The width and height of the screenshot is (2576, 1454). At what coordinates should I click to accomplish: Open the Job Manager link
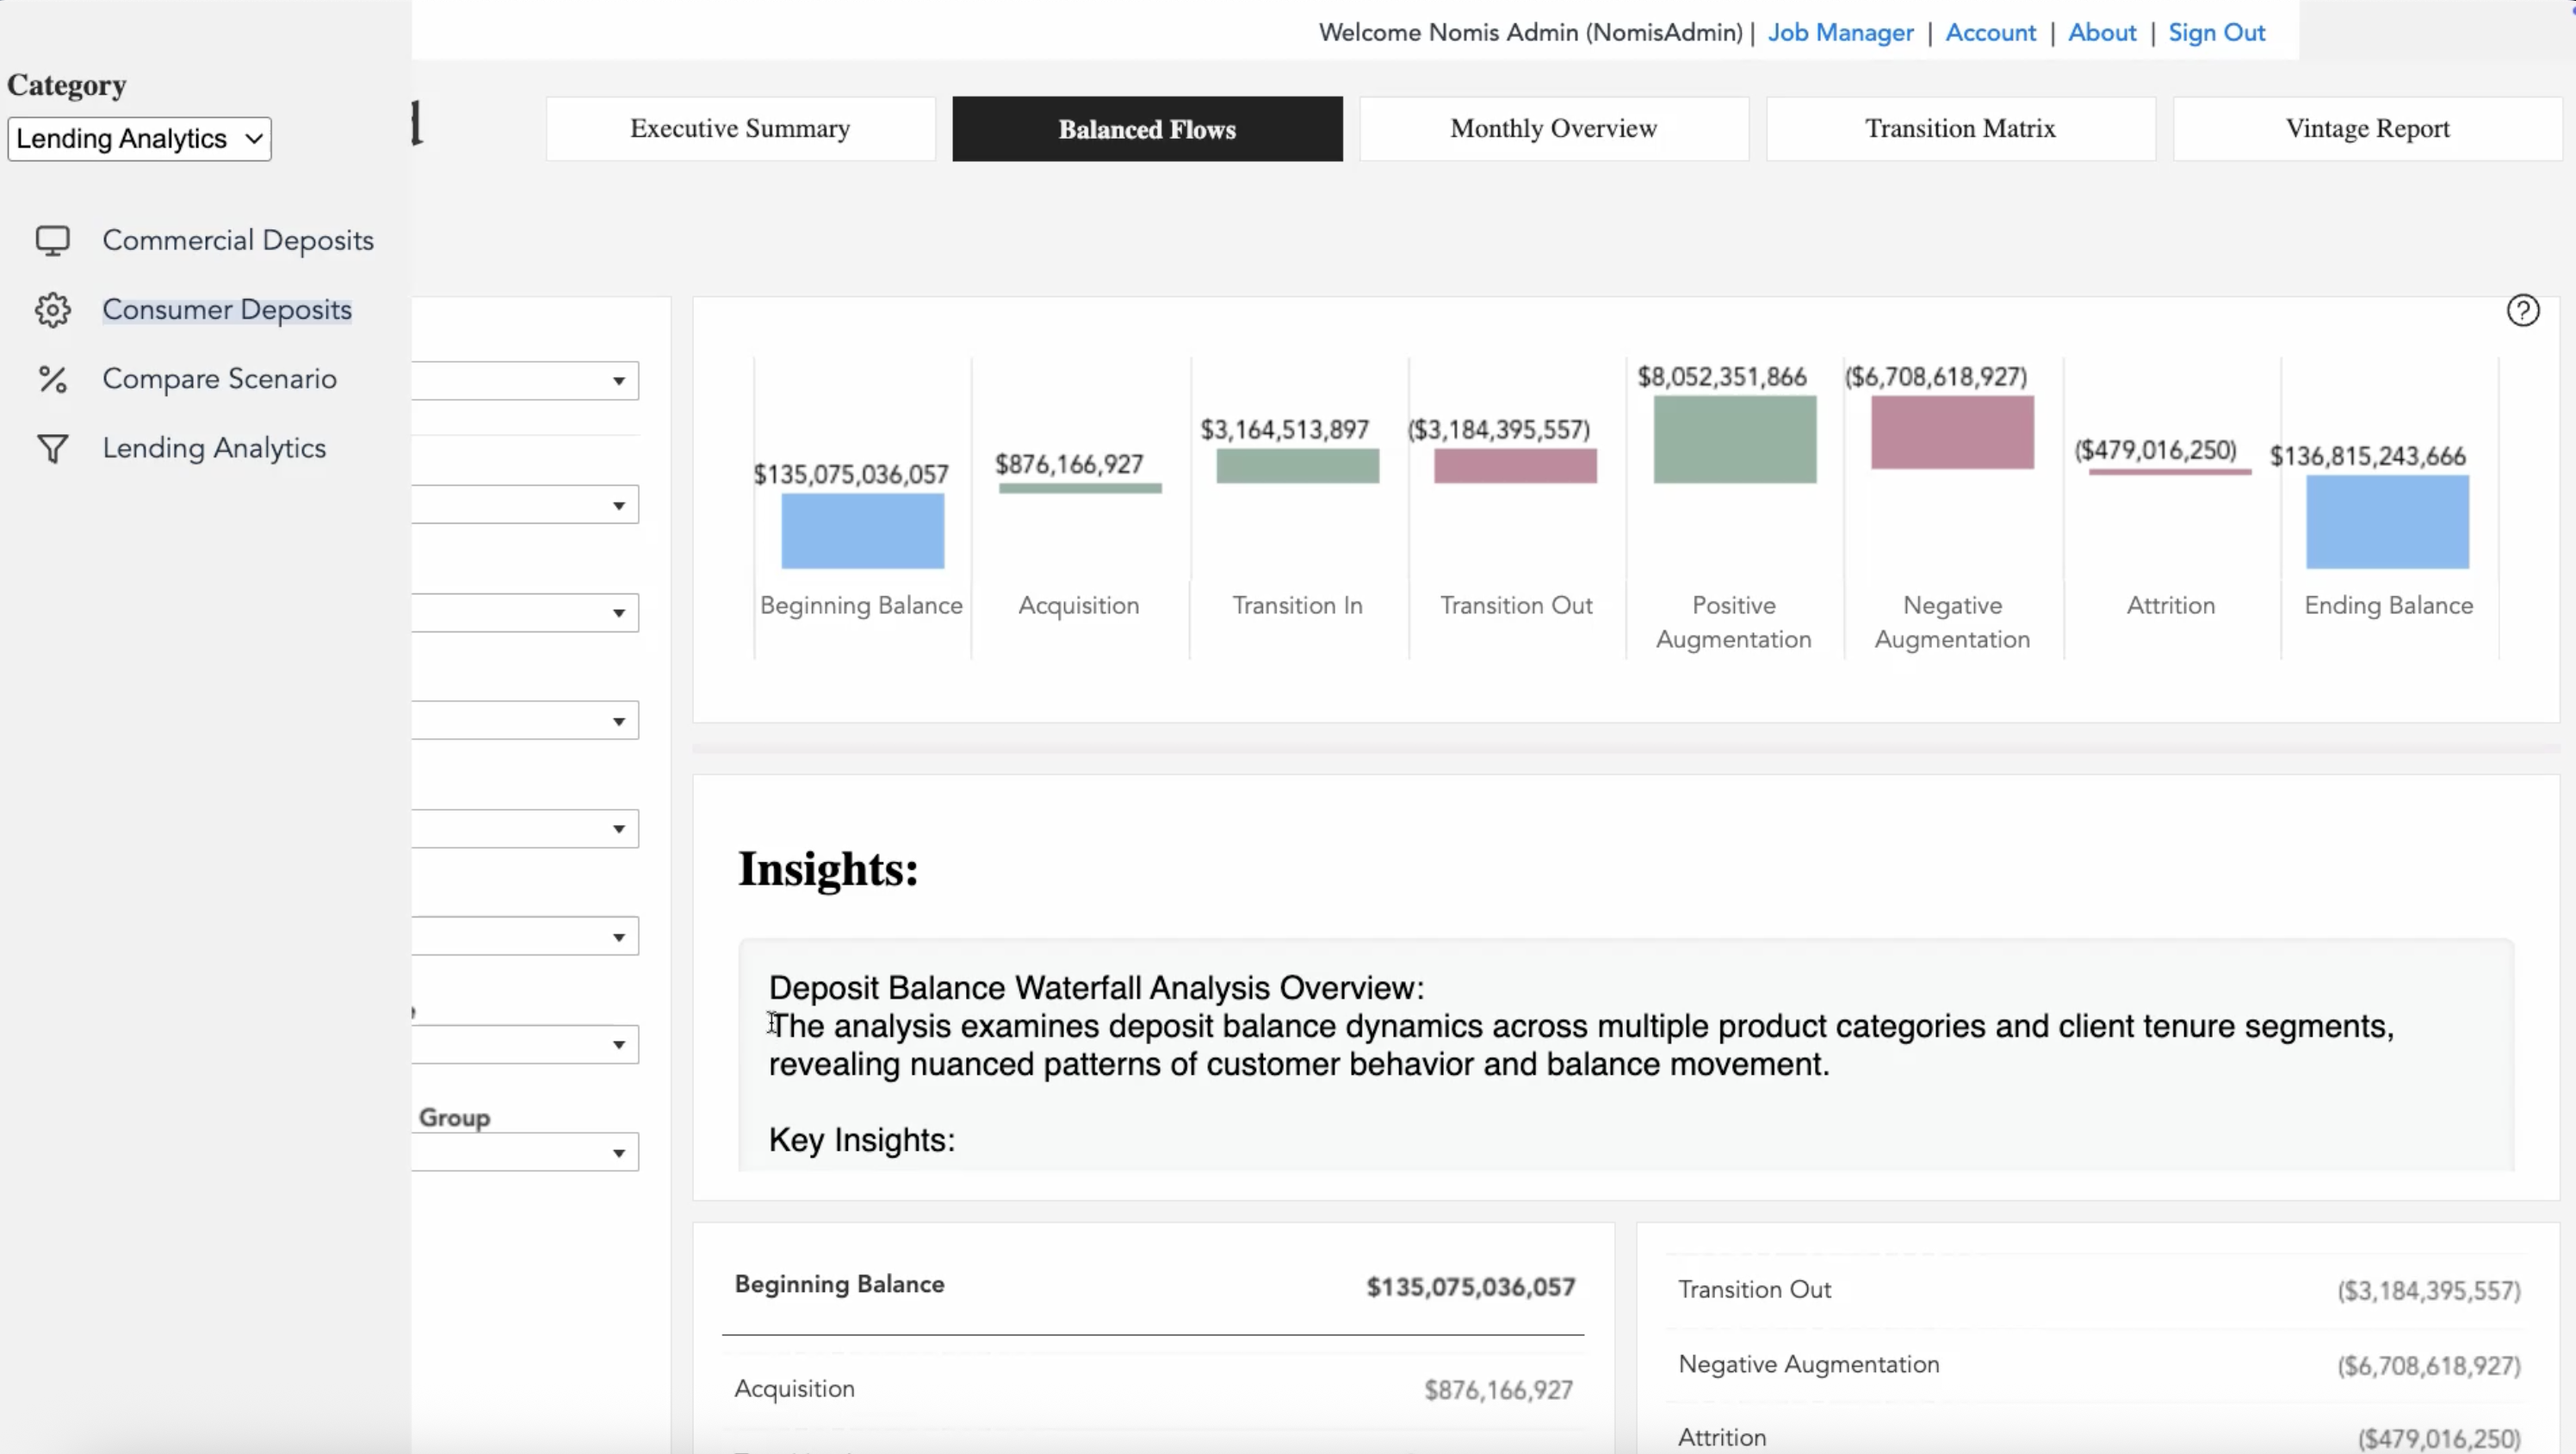click(x=1840, y=32)
